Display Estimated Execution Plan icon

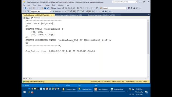69,11
